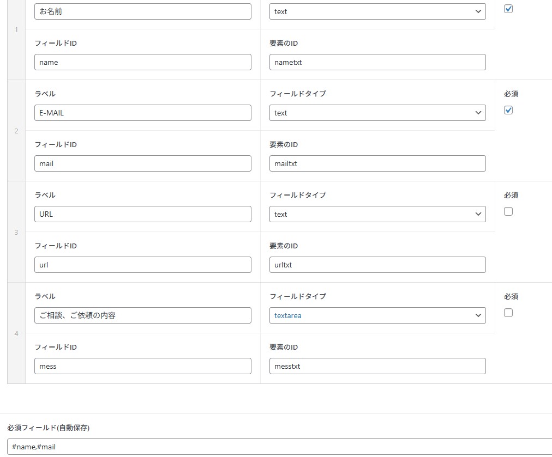552x457 pixels.
Task: Click the element ID field containing urltxt
Action: (377, 265)
